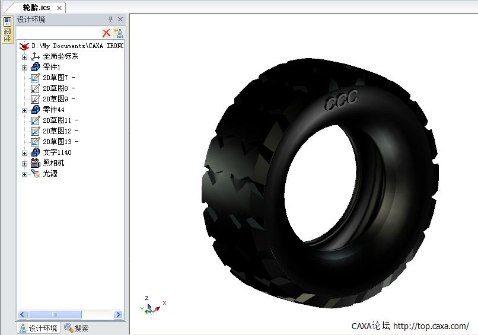Click the 2D草图12 sketch icon

click(x=36, y=131)
